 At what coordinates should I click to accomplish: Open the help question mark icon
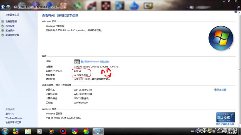(x=236, y=12)
